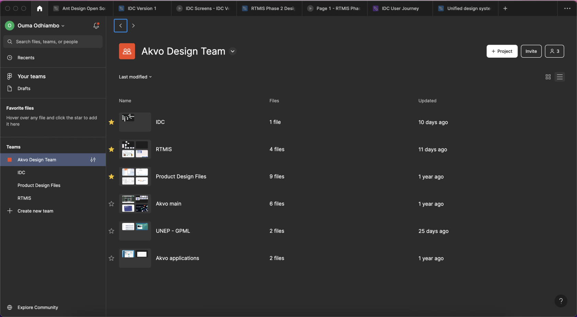
Task: Switch to list view
Action: pyautogui.click(x=560, y=77)
